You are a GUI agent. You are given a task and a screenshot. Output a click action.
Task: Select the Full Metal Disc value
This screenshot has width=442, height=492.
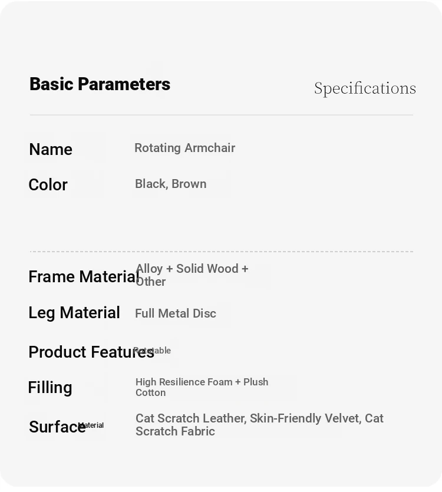(176, 313)
